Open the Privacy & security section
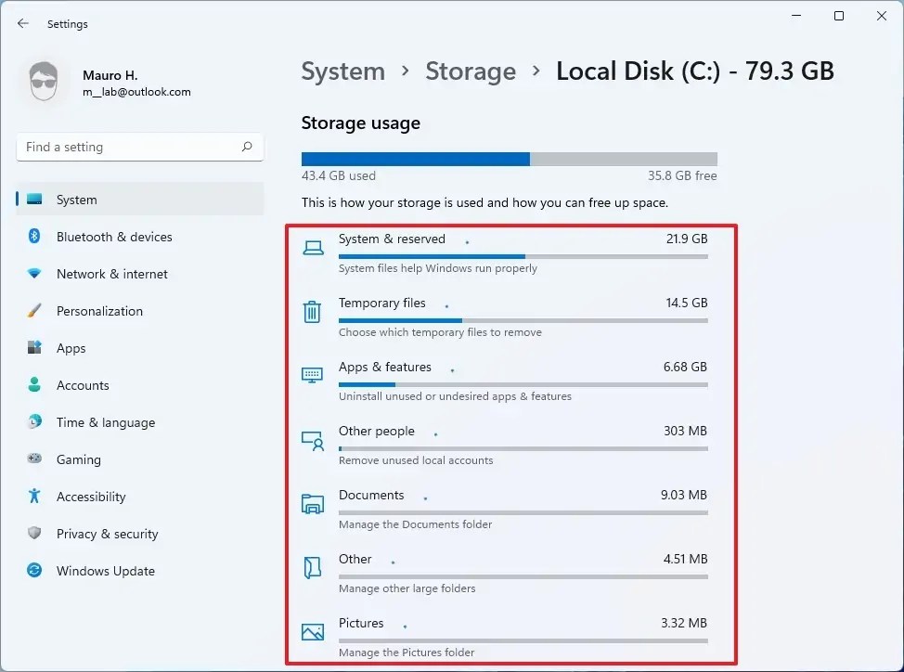The width and height of the screenshot is (904, 672). coord(107,534)
